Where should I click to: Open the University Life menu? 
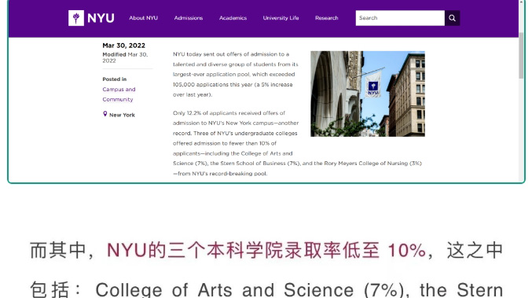[x=281, y=18]
